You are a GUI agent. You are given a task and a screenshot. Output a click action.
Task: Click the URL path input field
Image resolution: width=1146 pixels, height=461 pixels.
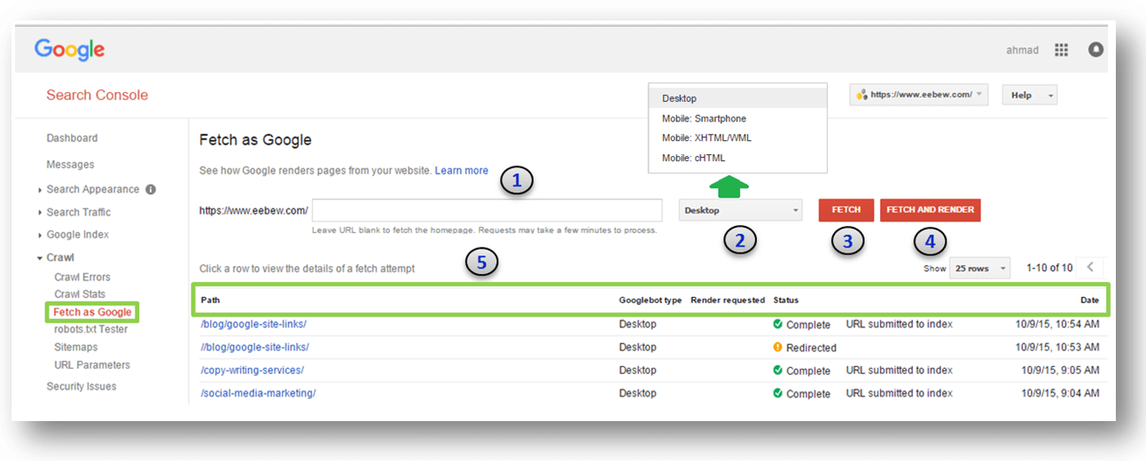[487, 210]
